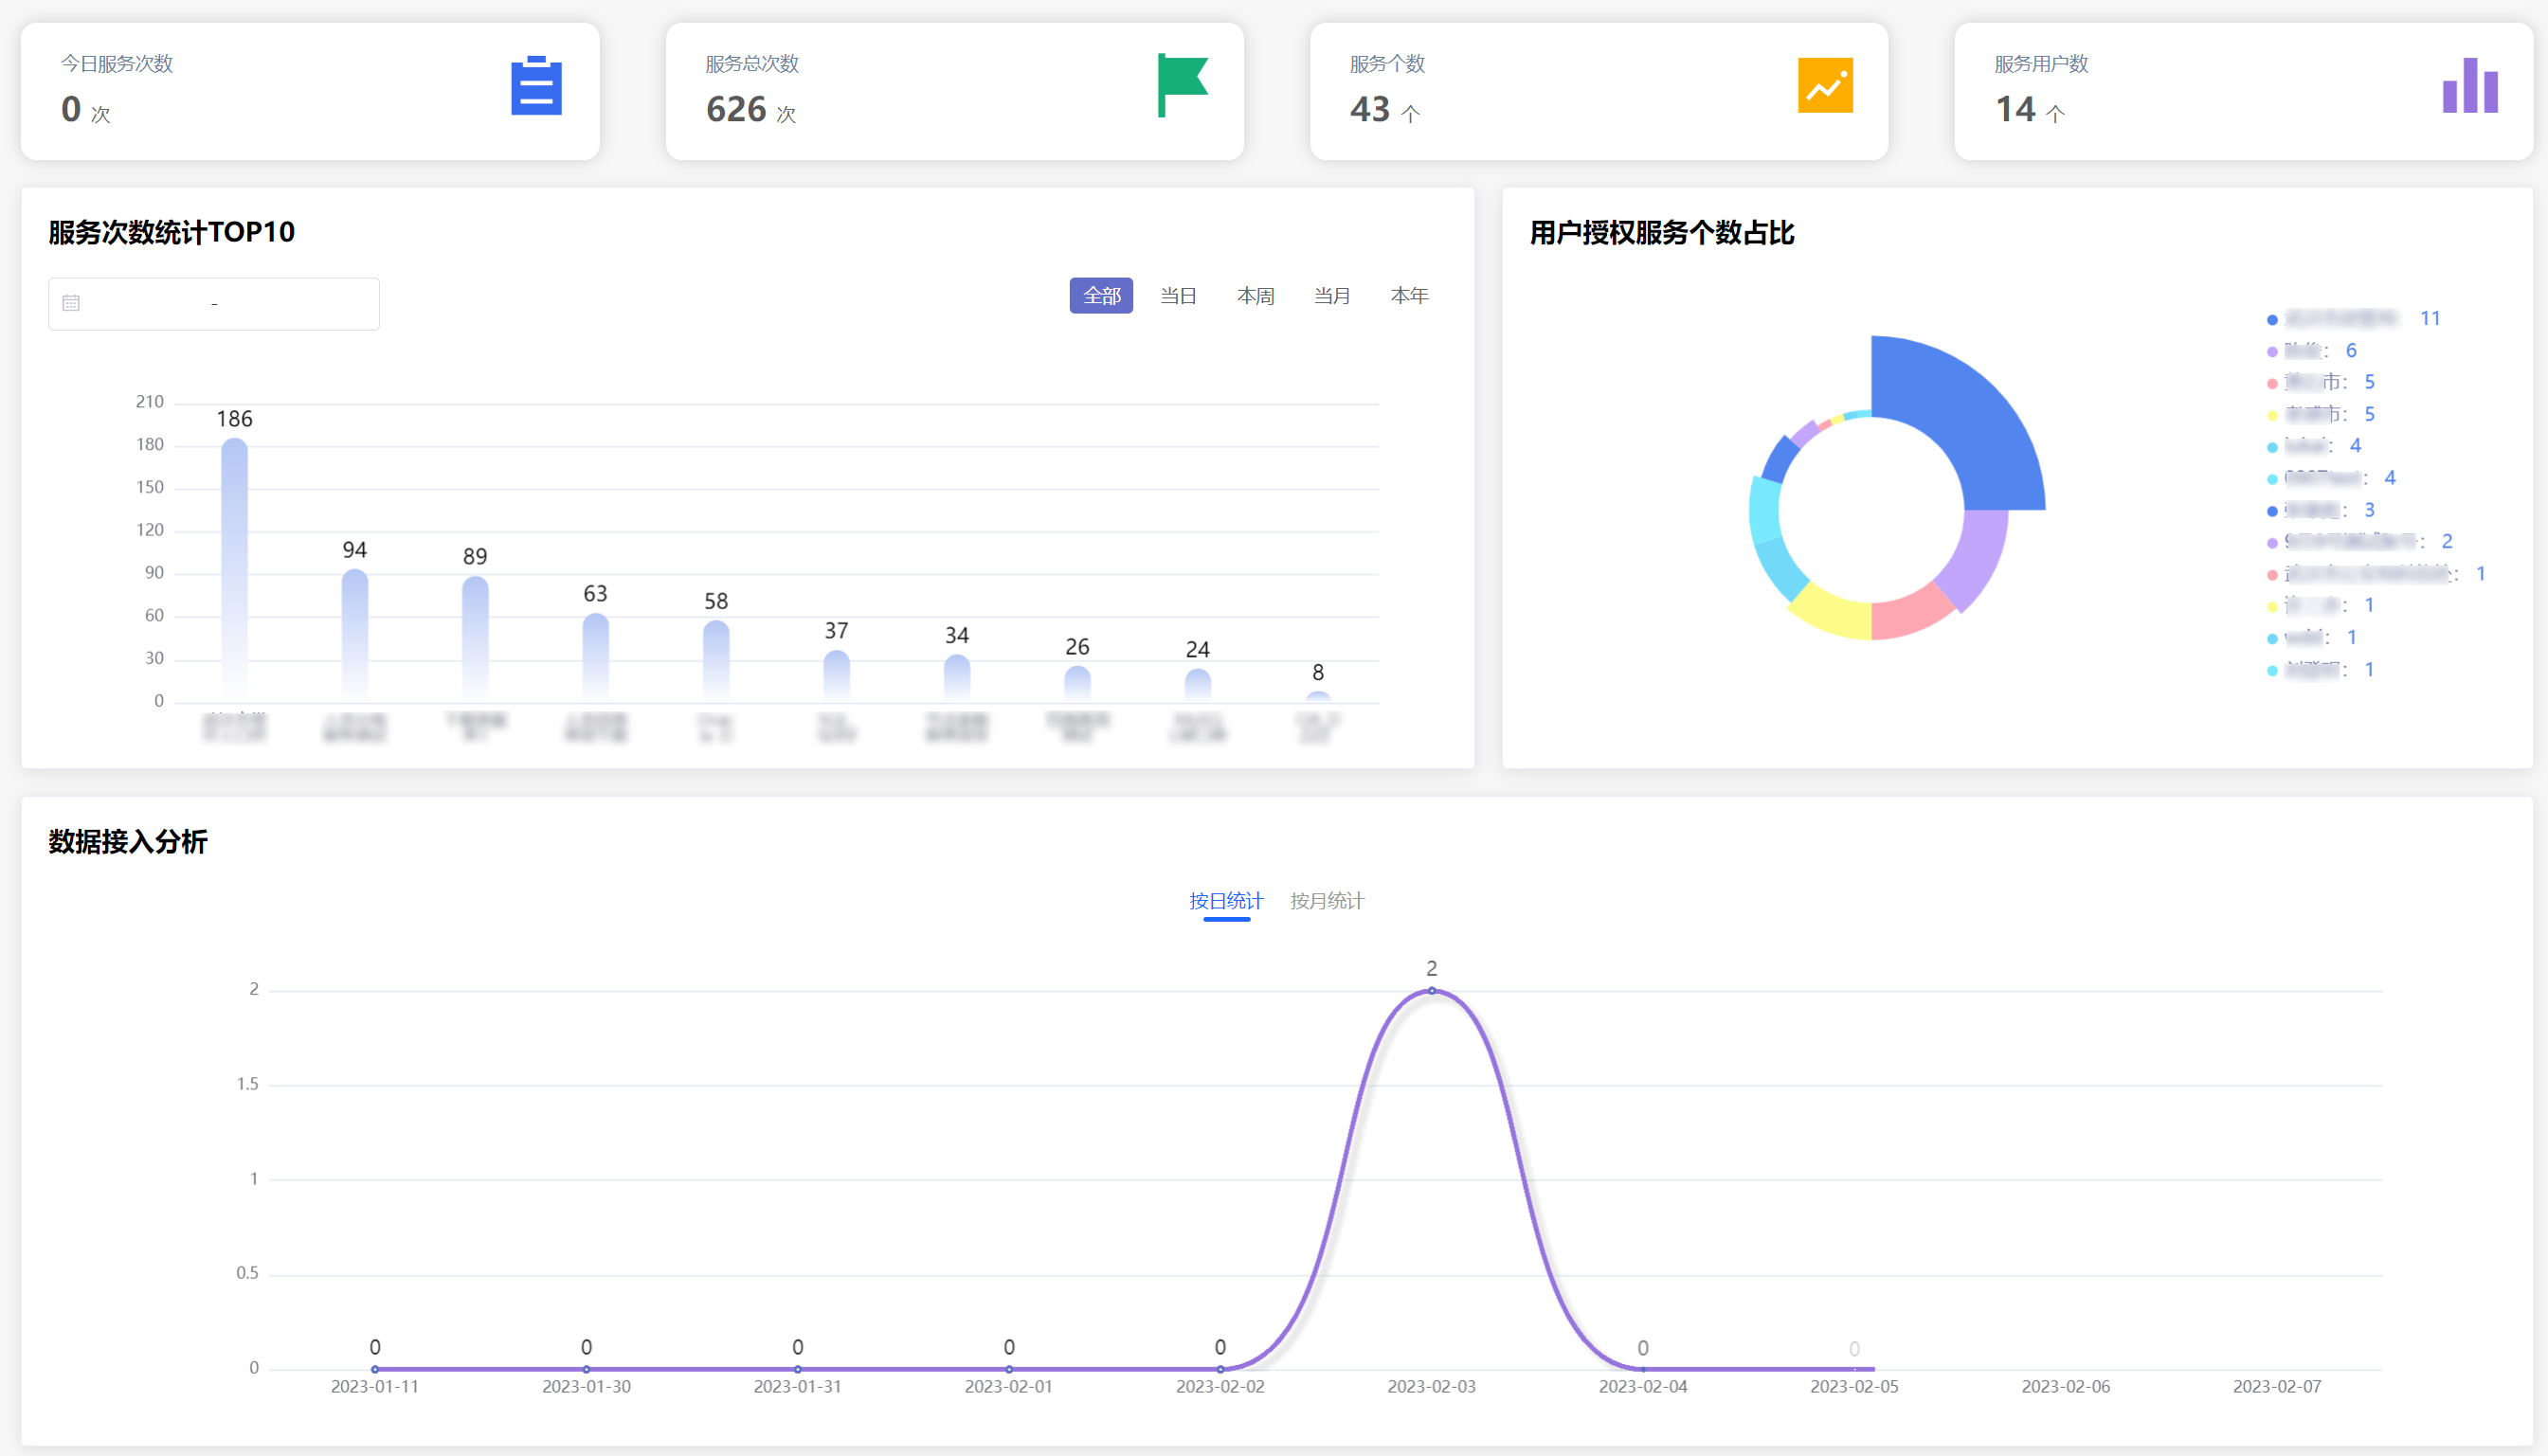Click the bar labeled 89
Image resolution: width=2548 pixels, height=1456 pixels.
475,638
